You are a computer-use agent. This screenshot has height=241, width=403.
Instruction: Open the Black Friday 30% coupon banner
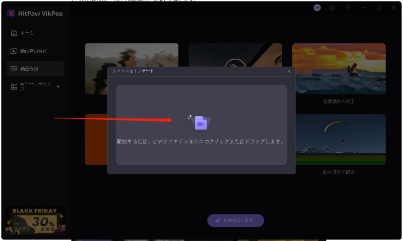click(35, 220)
